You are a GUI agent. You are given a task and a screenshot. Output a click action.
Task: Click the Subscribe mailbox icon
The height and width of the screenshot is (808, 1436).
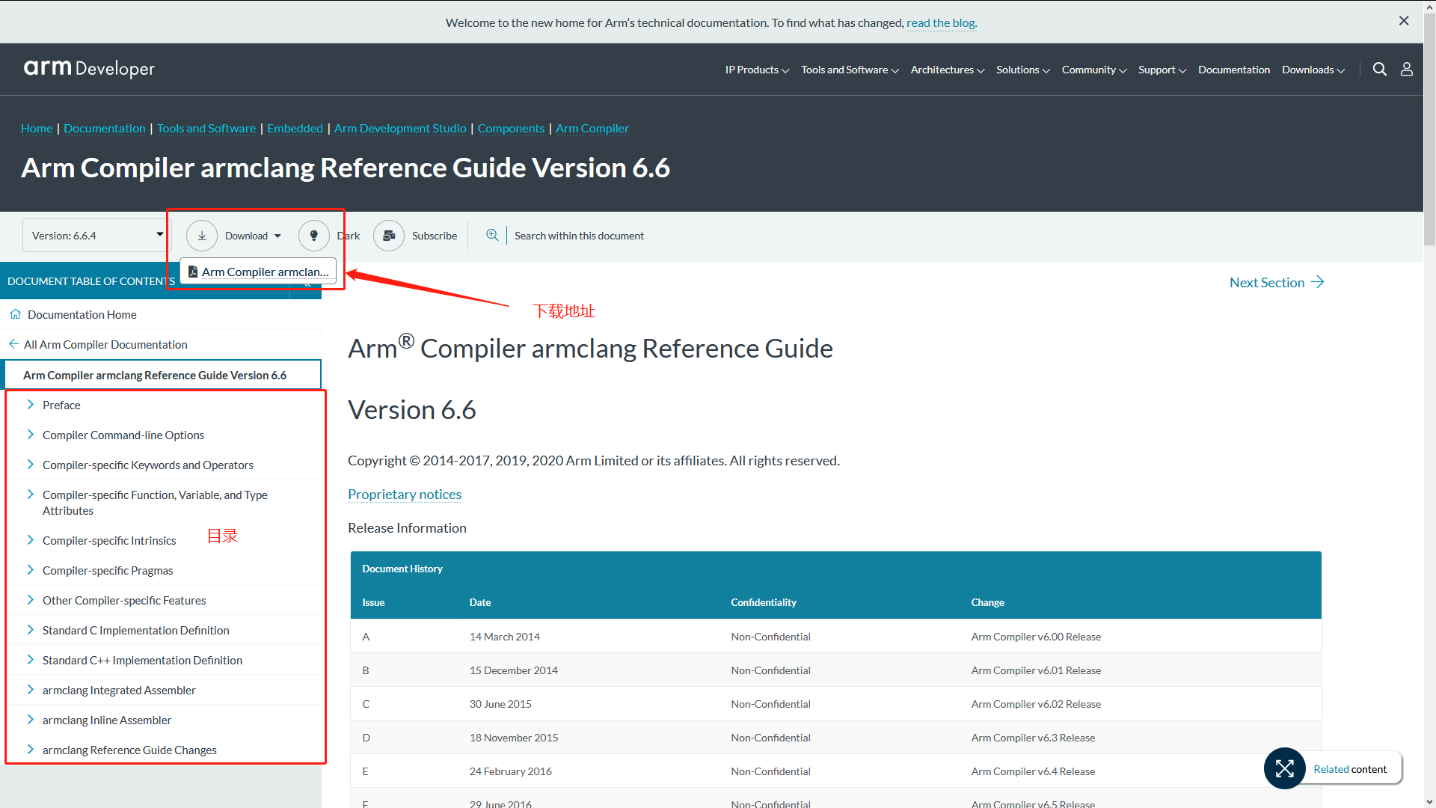point(389,236)
